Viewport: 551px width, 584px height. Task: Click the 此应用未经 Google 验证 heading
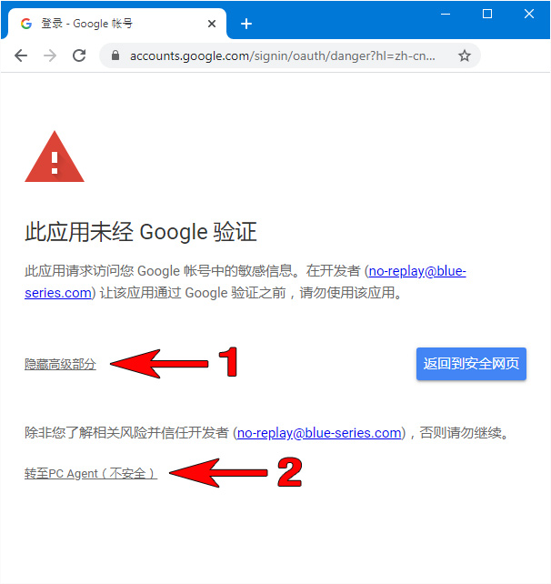coord(141,232)
